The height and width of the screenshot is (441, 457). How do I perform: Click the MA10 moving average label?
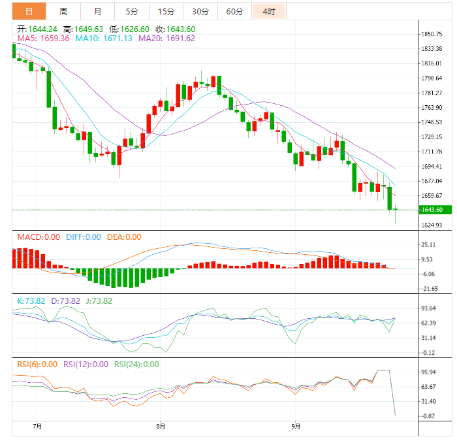click(x=104, y=39)
